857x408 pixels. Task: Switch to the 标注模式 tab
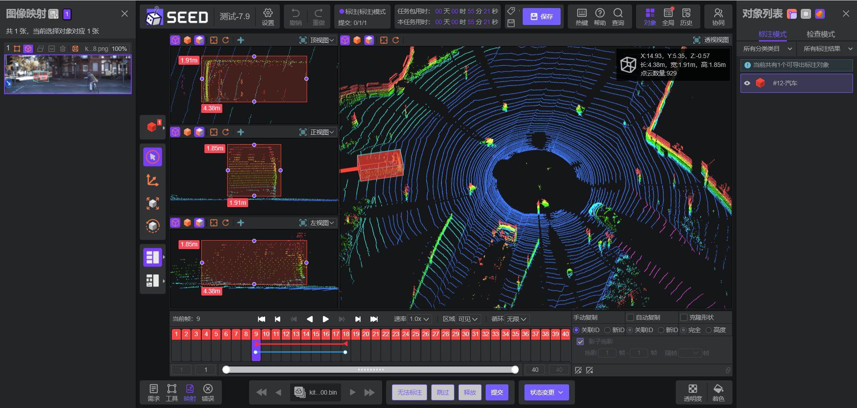(x=772, y=34)
